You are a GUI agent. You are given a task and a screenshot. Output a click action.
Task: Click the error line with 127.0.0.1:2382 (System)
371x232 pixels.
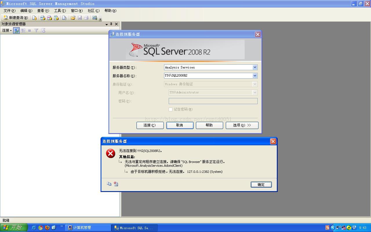click(177, 172)
